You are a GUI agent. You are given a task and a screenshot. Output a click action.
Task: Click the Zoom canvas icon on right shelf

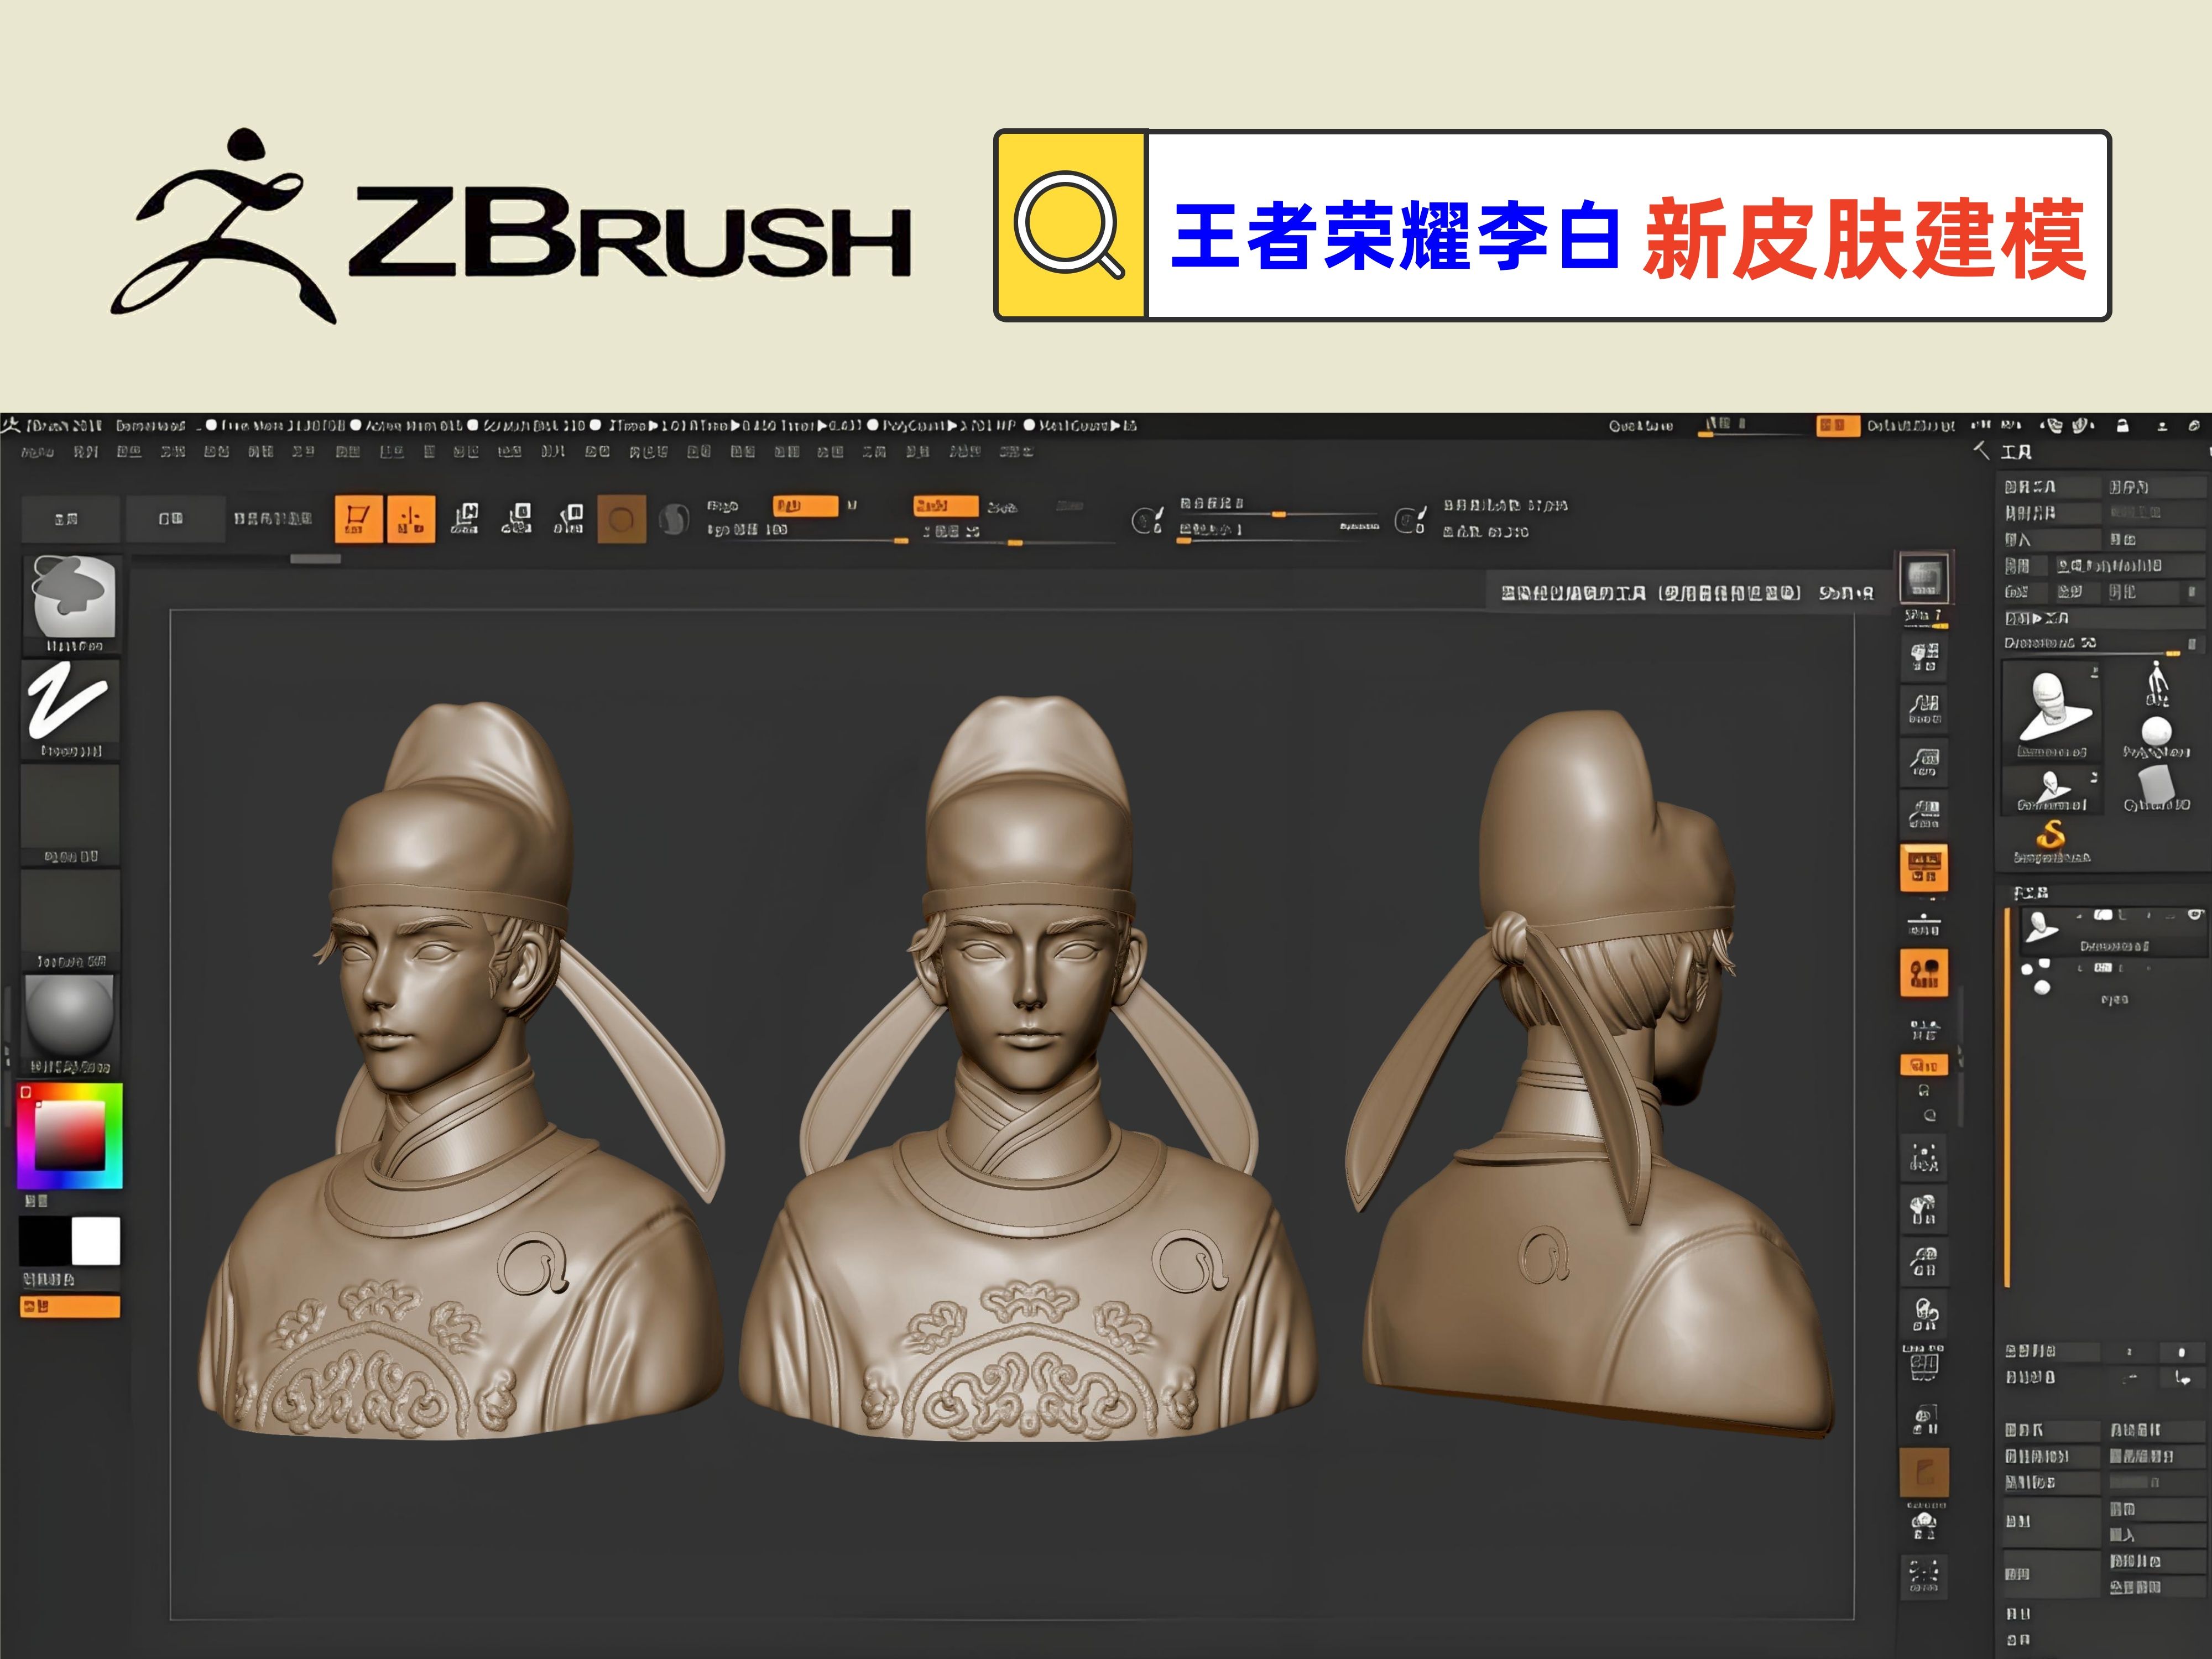1924,709
